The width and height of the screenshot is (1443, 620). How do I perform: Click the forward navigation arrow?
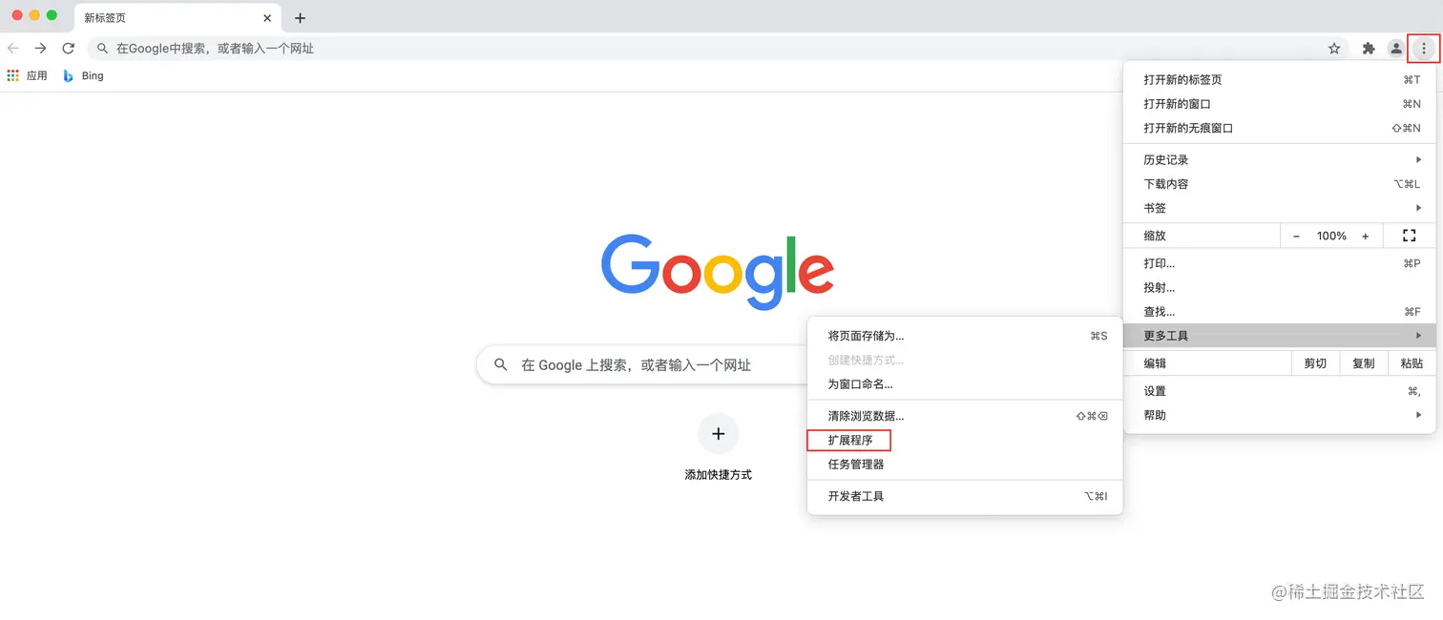click(x=40, y=48)
